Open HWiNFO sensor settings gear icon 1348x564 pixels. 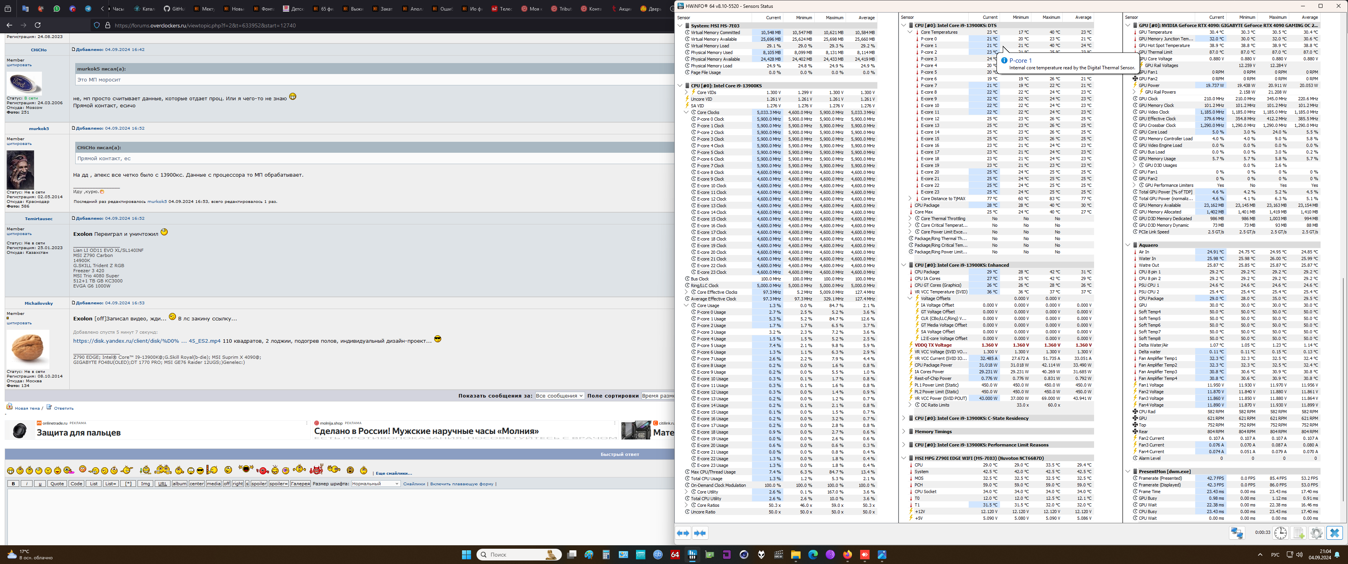tap(1317, 533)
